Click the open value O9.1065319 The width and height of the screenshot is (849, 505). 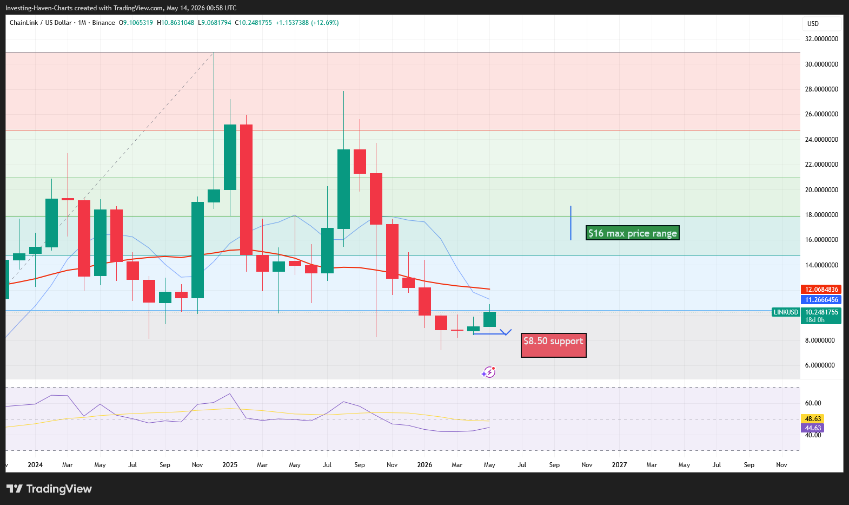[x=136, y=23]
